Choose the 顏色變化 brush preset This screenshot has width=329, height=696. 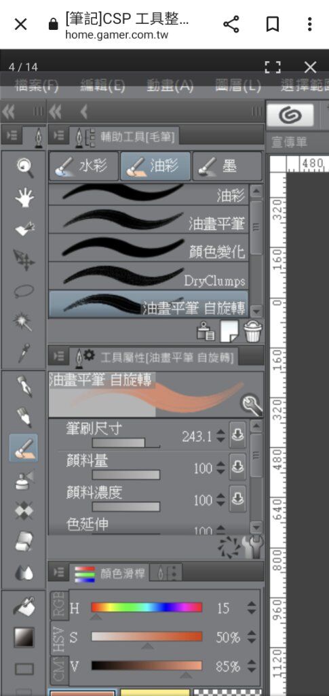(149, 247)
